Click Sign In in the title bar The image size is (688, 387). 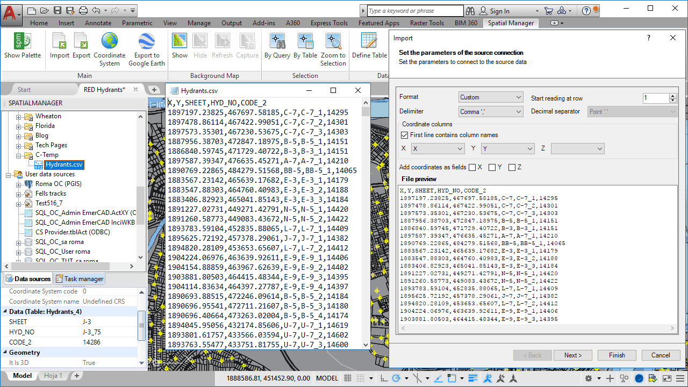pos(499,11)
